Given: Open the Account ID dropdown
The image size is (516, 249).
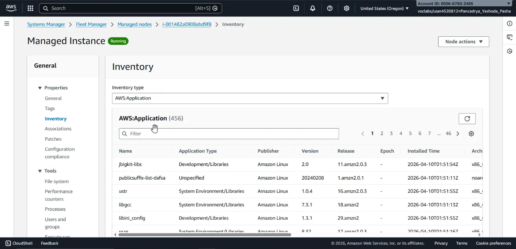Looking at the screenshot, I should pyautogui.click(x=464, y=3).
